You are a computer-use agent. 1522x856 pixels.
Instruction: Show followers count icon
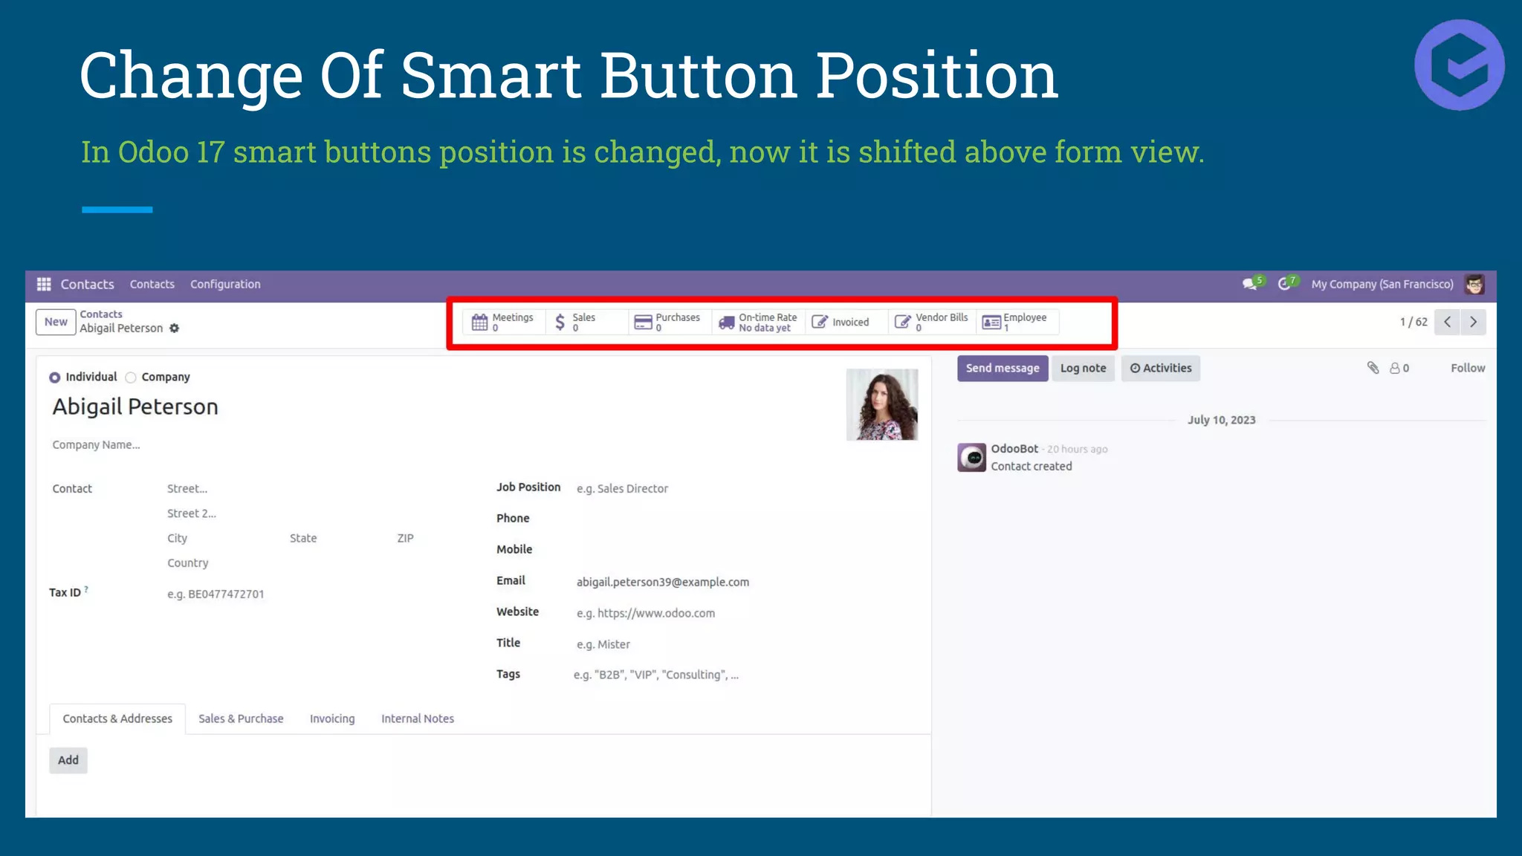pos(1399,369)
